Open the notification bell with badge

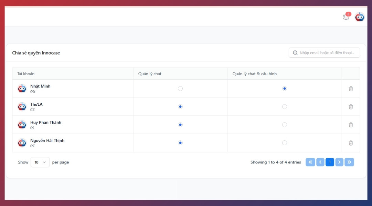346,17
